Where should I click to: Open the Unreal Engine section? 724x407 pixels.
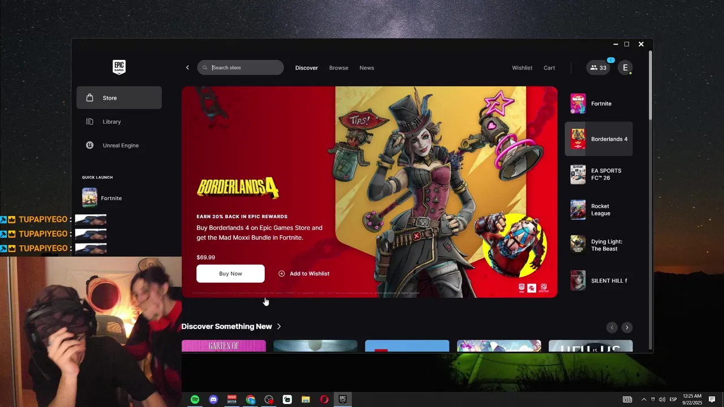pos(119,145)
